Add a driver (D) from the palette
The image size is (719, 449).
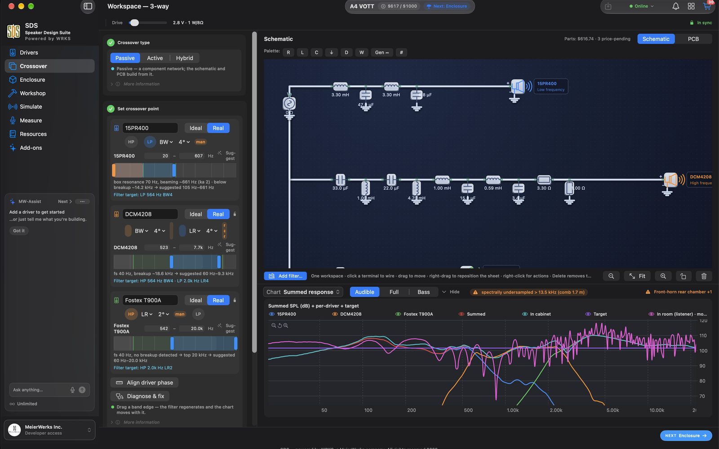(x=346, y=53)
